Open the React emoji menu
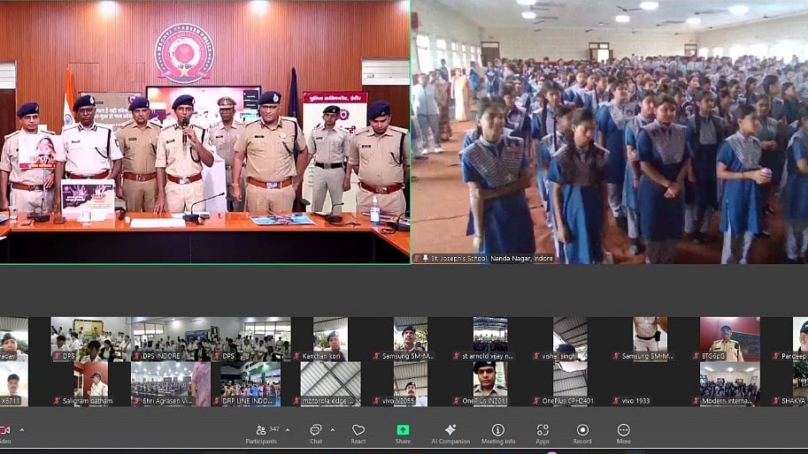Image resolution: width=808 pixels, height=454 pixels. pos(358,433)
